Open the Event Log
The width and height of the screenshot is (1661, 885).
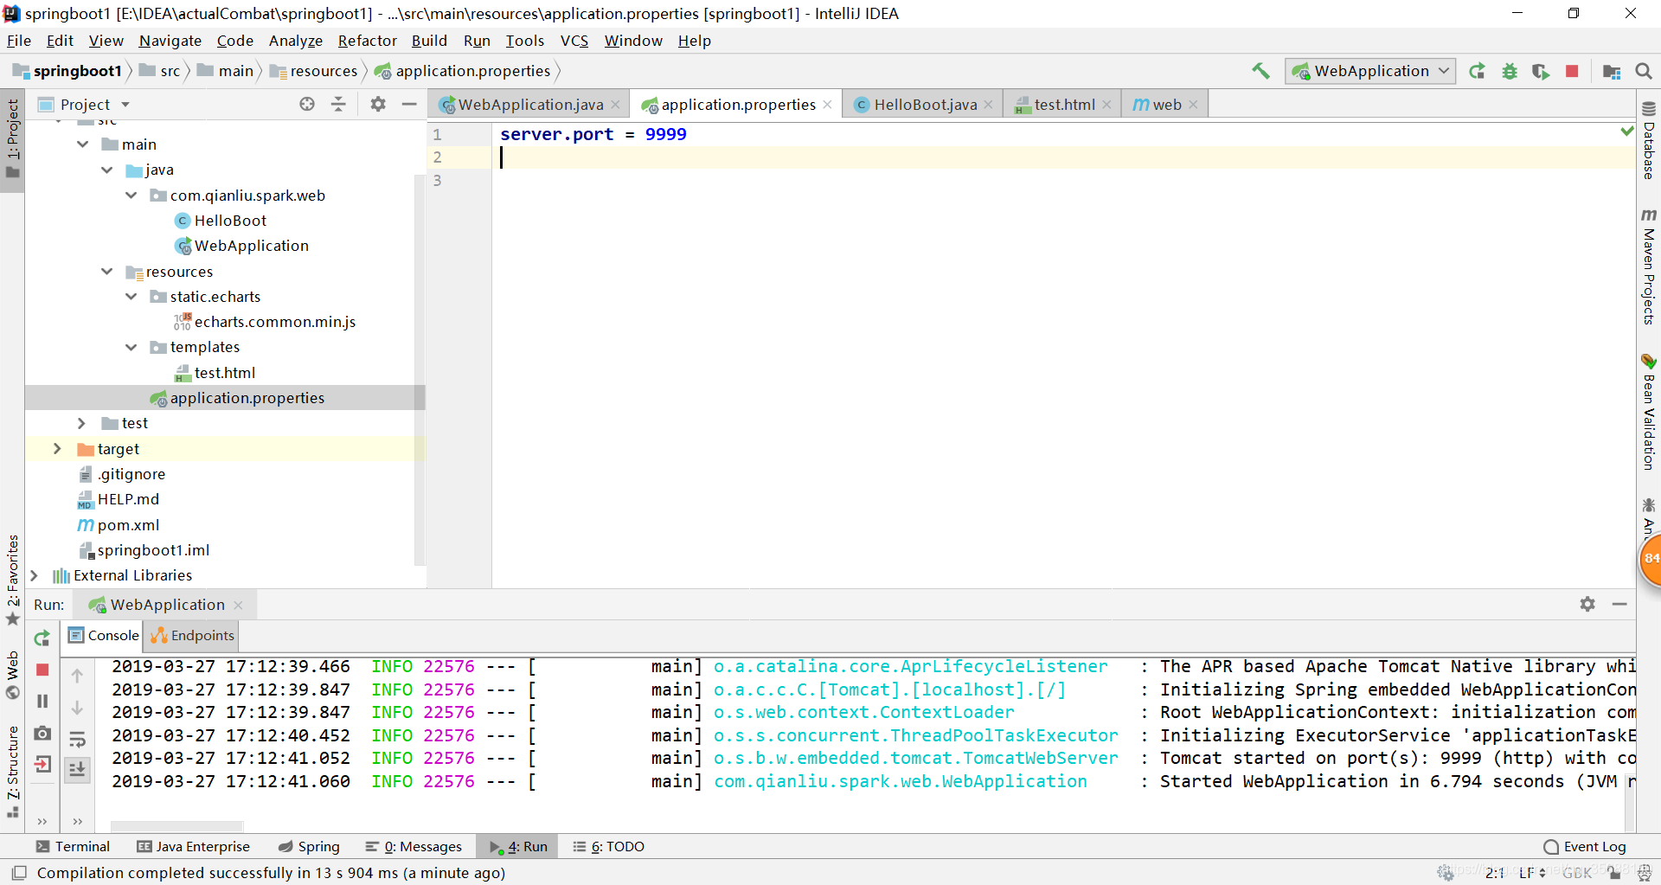coord(1585,847)
